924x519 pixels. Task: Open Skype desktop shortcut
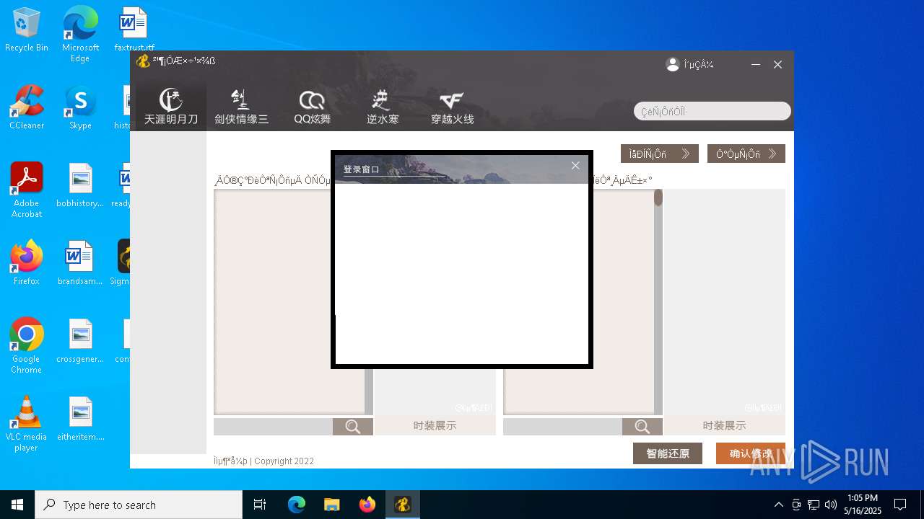click(80, 107)
